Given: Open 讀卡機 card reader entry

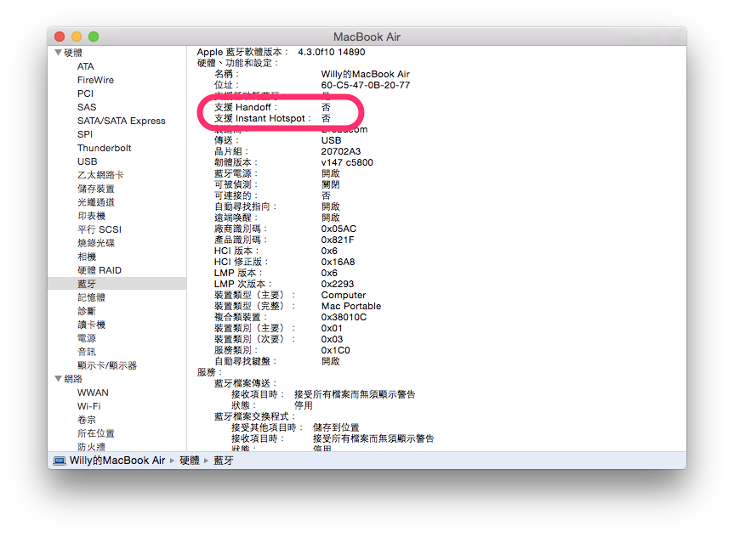Looking at the screenshot, I should [x=91, y=325].
